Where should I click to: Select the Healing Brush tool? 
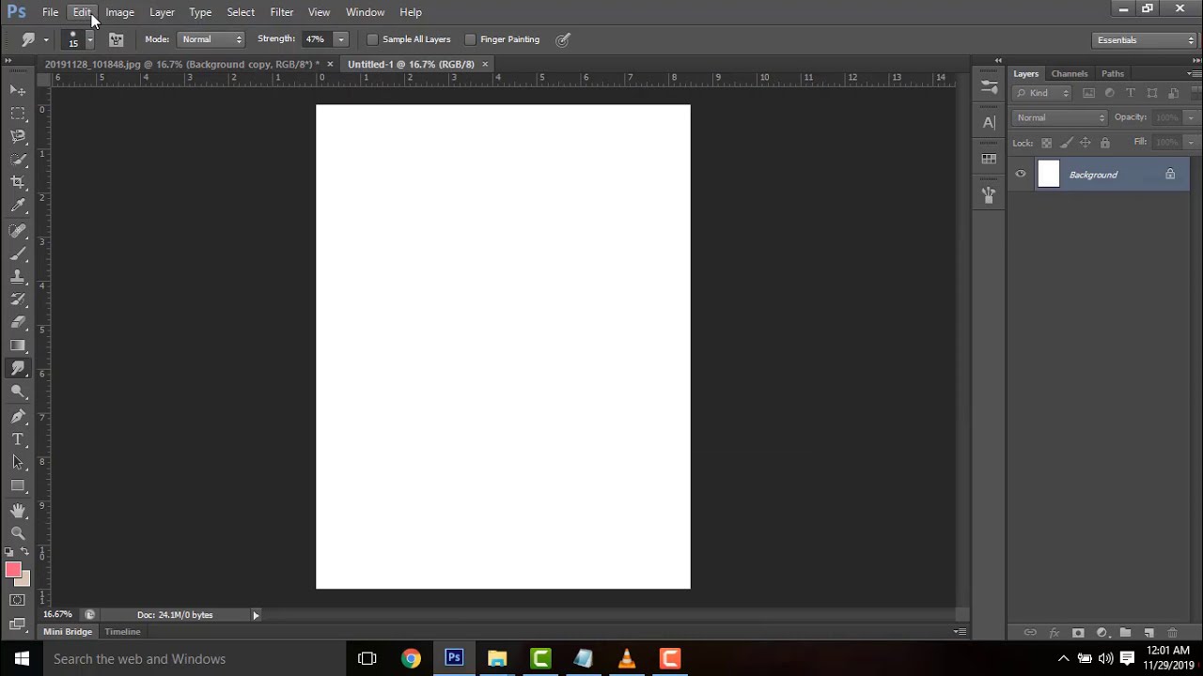coord(18,230)
